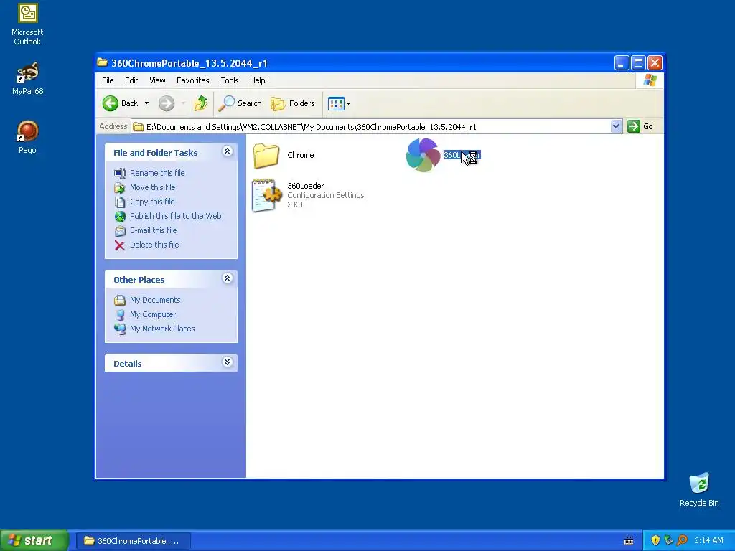The image size is (735, 551).
Task: Open the Tools menu
Action: pyautogui.click(x=230, y=80)
